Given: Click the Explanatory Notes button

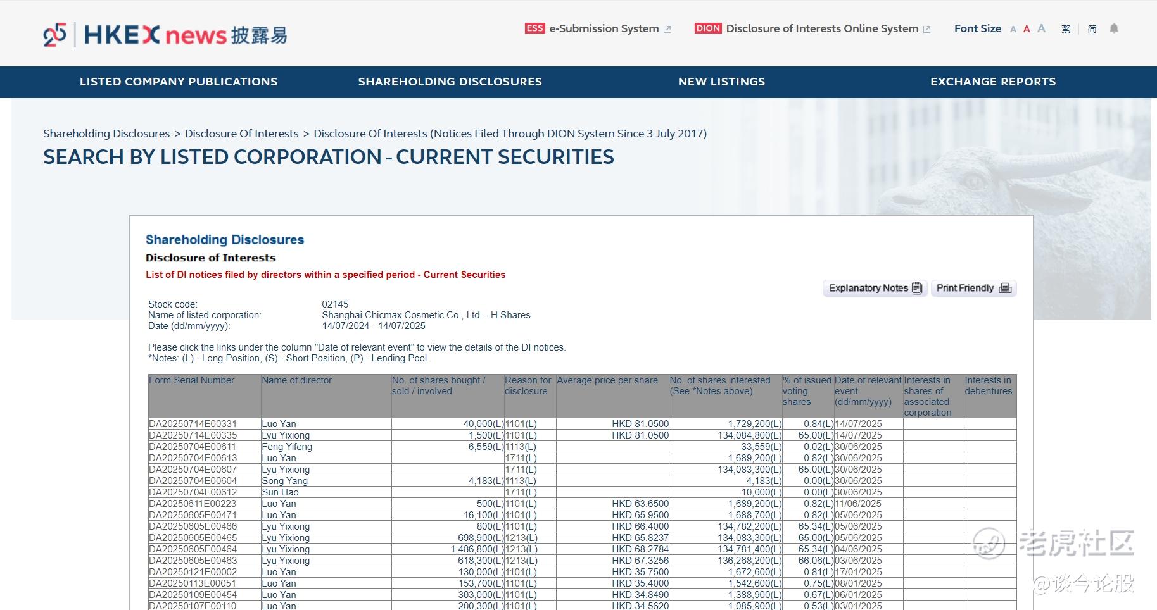Looking at the screenshot, I should coord(875,288).
